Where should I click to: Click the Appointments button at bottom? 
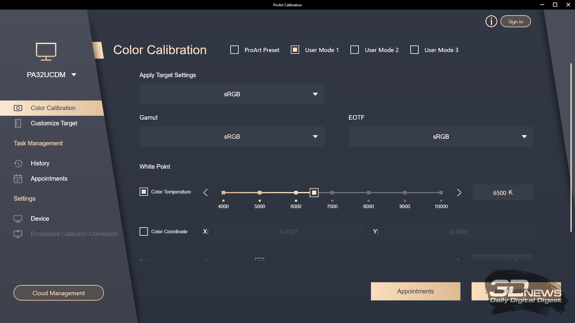coord(416,291)
